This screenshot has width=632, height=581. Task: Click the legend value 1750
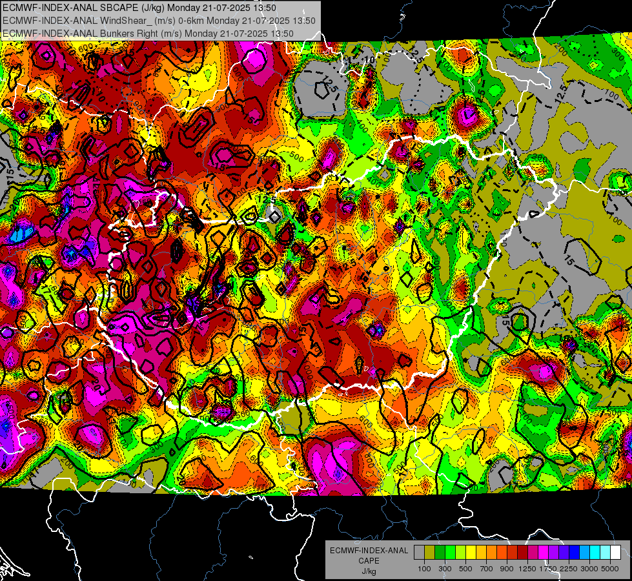coord(548,569)
